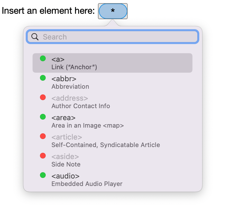Click the green dot beside <abbr>
225x214 pixels.
(x=43, y=78)
